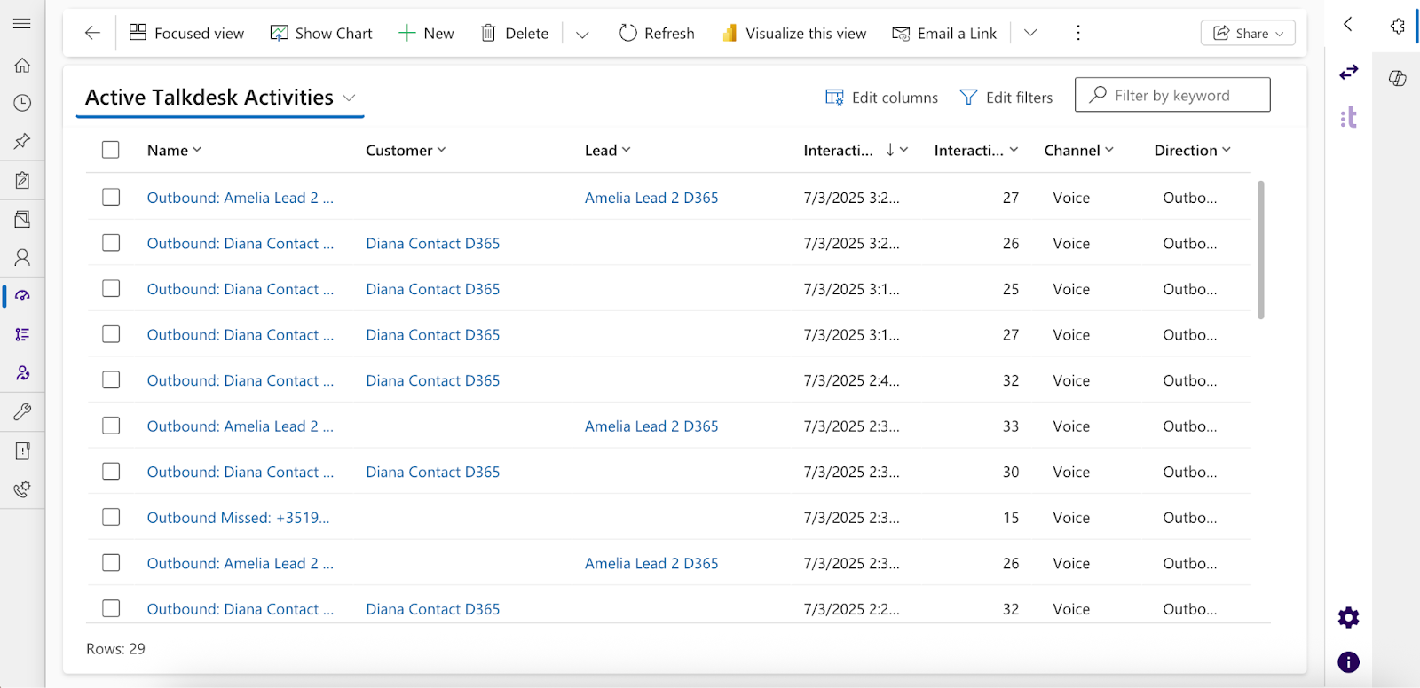This screenshot has width=1420, height=688.
Task: Go to Home in sidebar
Action: 22,65
